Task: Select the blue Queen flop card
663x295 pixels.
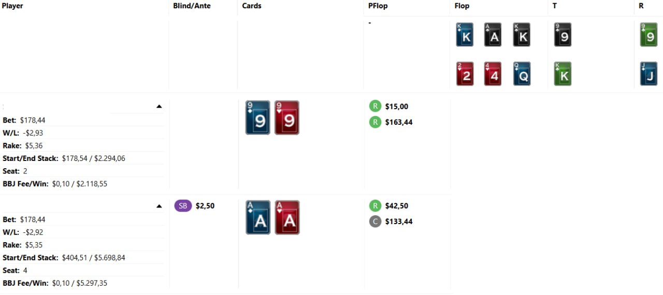Action: click(522, 74)
